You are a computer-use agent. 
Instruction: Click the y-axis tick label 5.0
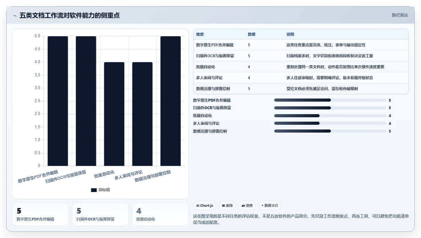pyautogui.click(x=37, y=36)
